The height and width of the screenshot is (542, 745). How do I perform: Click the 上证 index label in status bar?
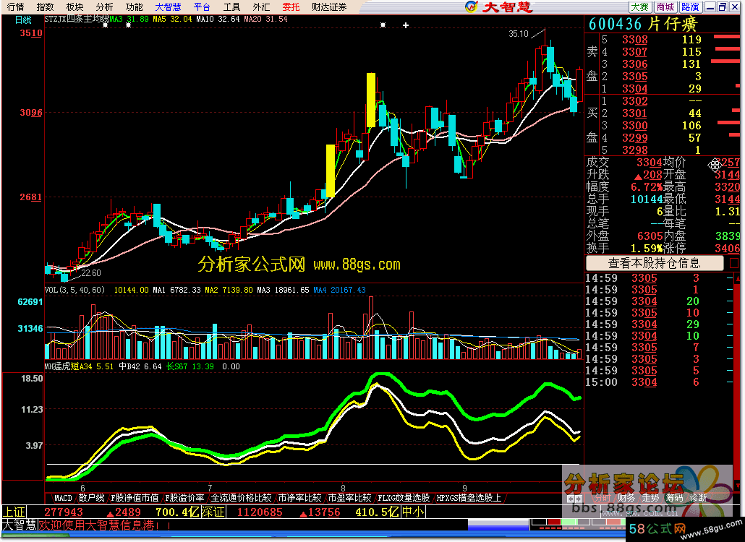tap(14, 512)
